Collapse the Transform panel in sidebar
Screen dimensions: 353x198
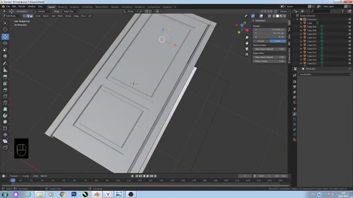click(x=254, y=20)
